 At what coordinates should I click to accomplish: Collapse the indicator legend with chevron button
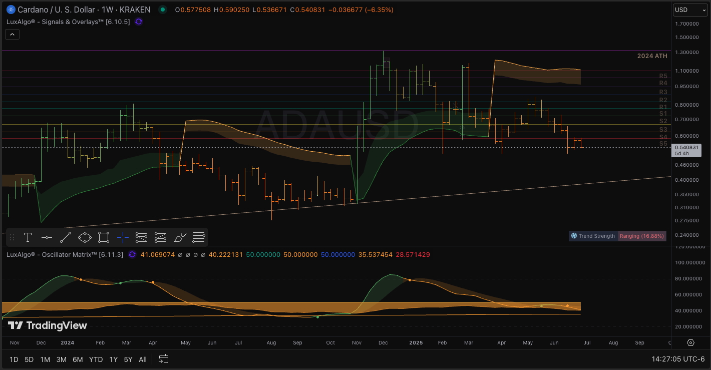pos(12,34)
